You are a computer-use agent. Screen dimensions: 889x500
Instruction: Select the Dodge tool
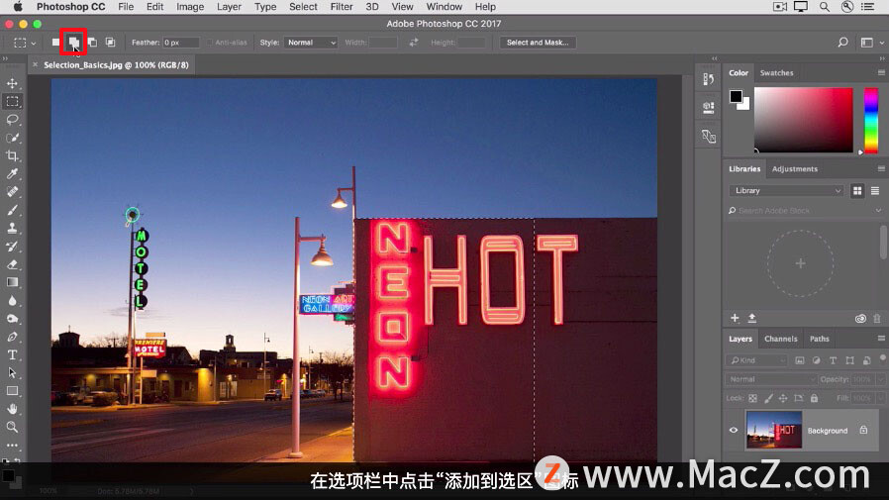(12, 319)
